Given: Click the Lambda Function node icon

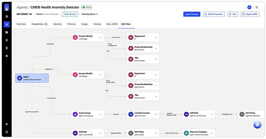Looking at the screenshot, I should [x=131, y=114].
